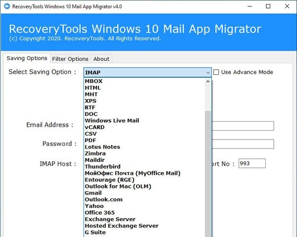297x237 pixels.
Task: Select Gmail as saving option
Action: click(x=93, y=193)
